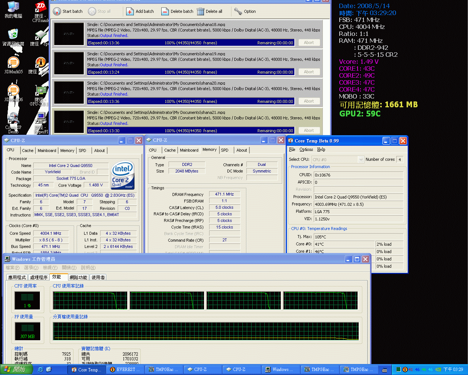The width and height of the screenshot is (468, 375).
Task: Open Task Manager 選項(O) menu
Action: pyautogui.click(x=31, y=268)
